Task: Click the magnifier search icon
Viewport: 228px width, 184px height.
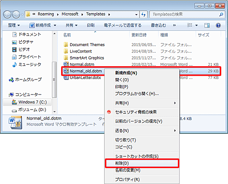Action: click(221, 15)
